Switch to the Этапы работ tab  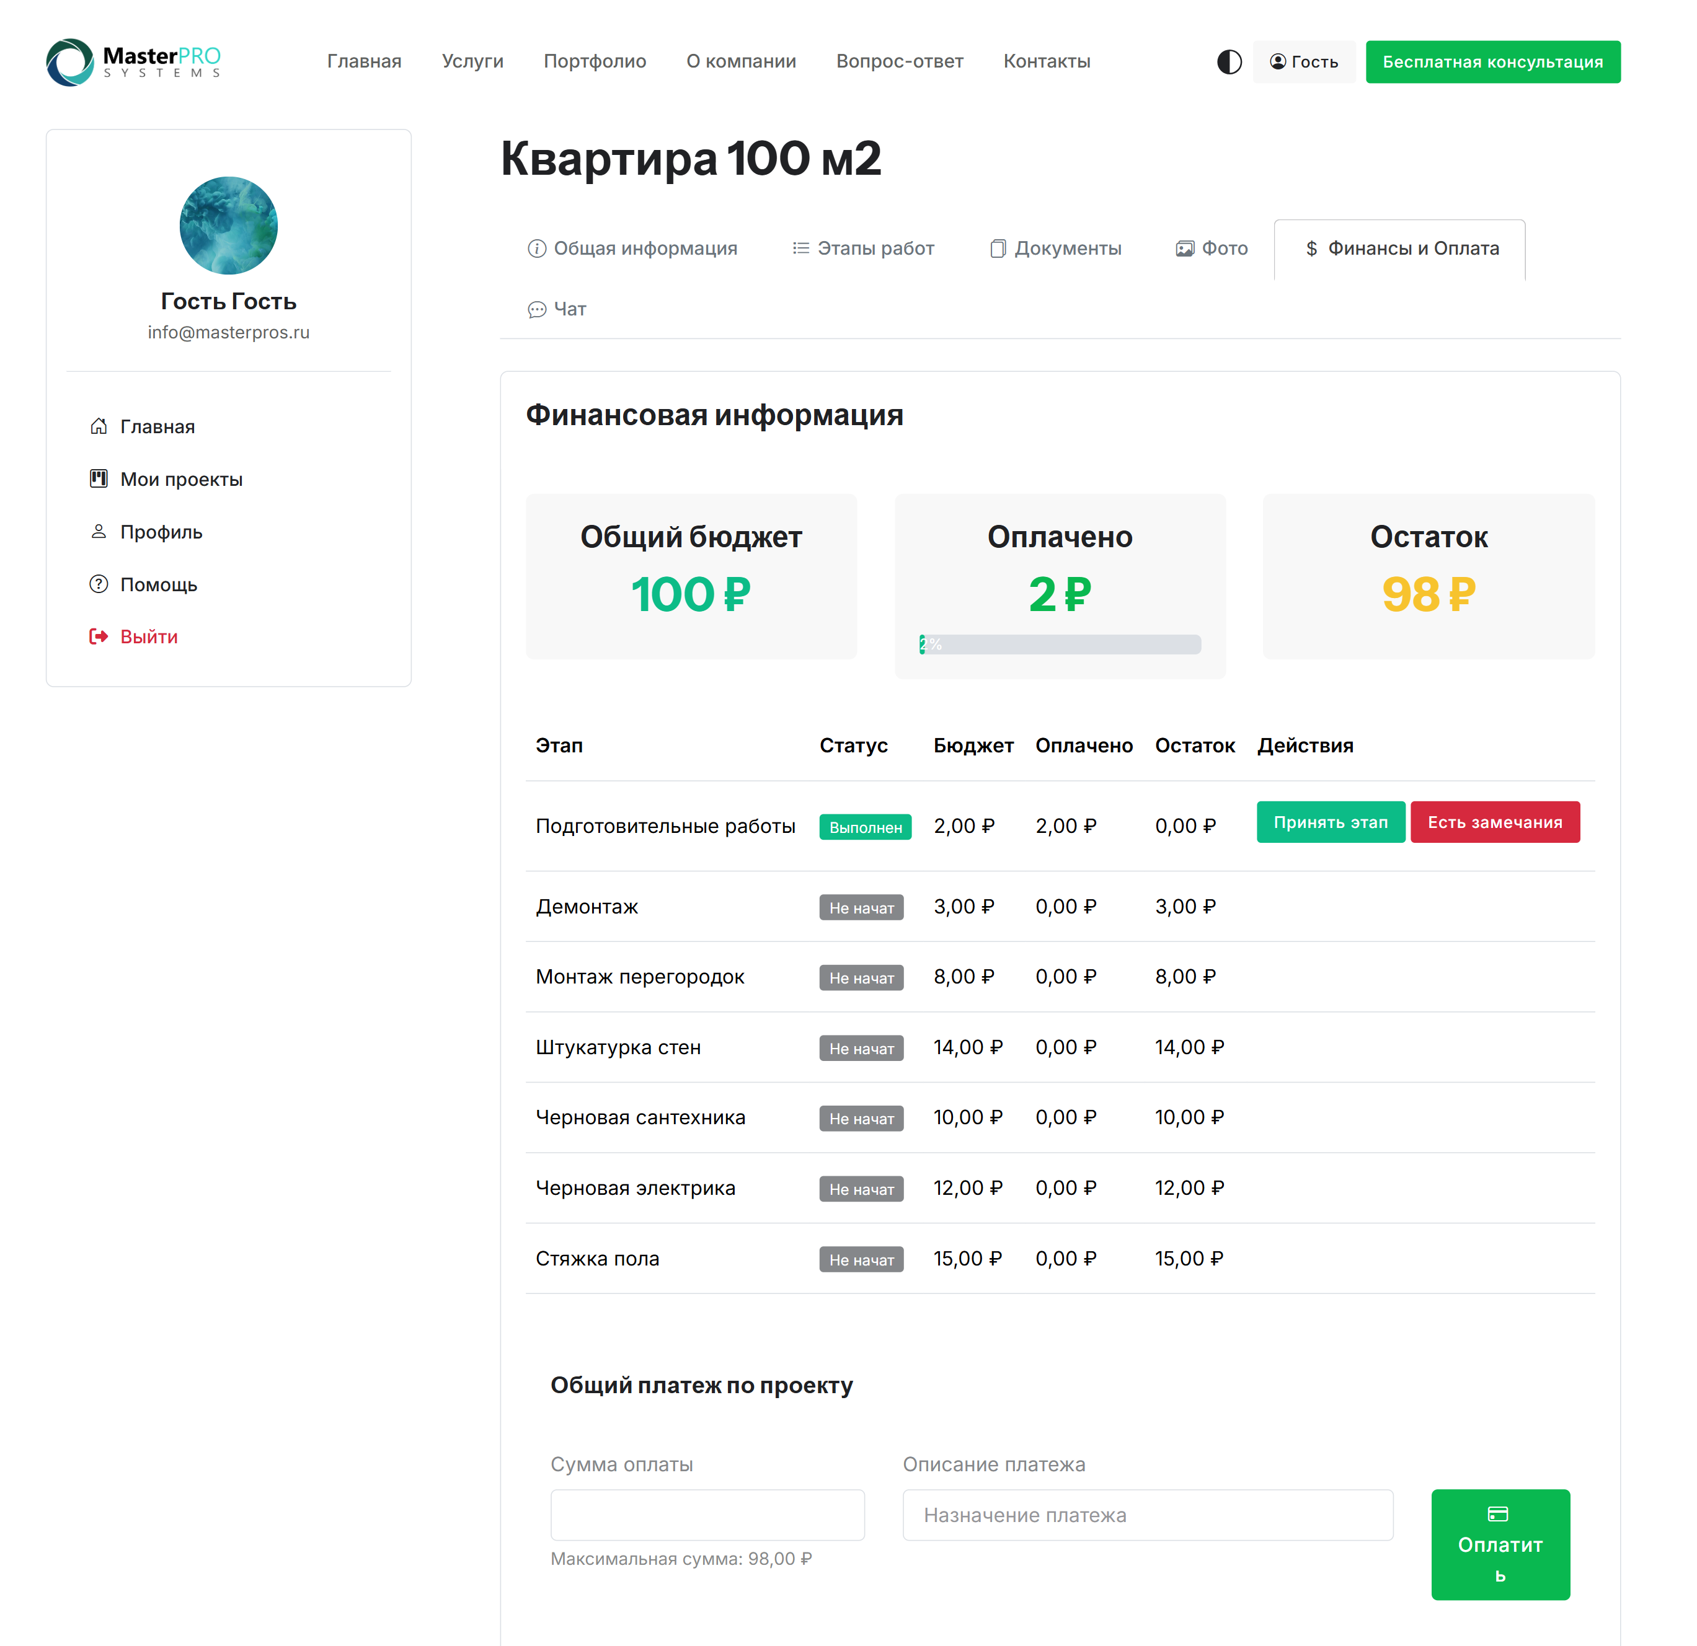coord(863,249)
